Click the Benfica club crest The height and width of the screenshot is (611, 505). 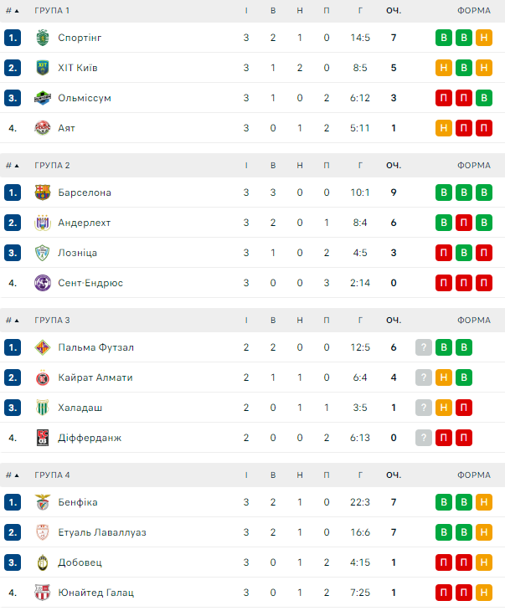[x=43, y=502]
